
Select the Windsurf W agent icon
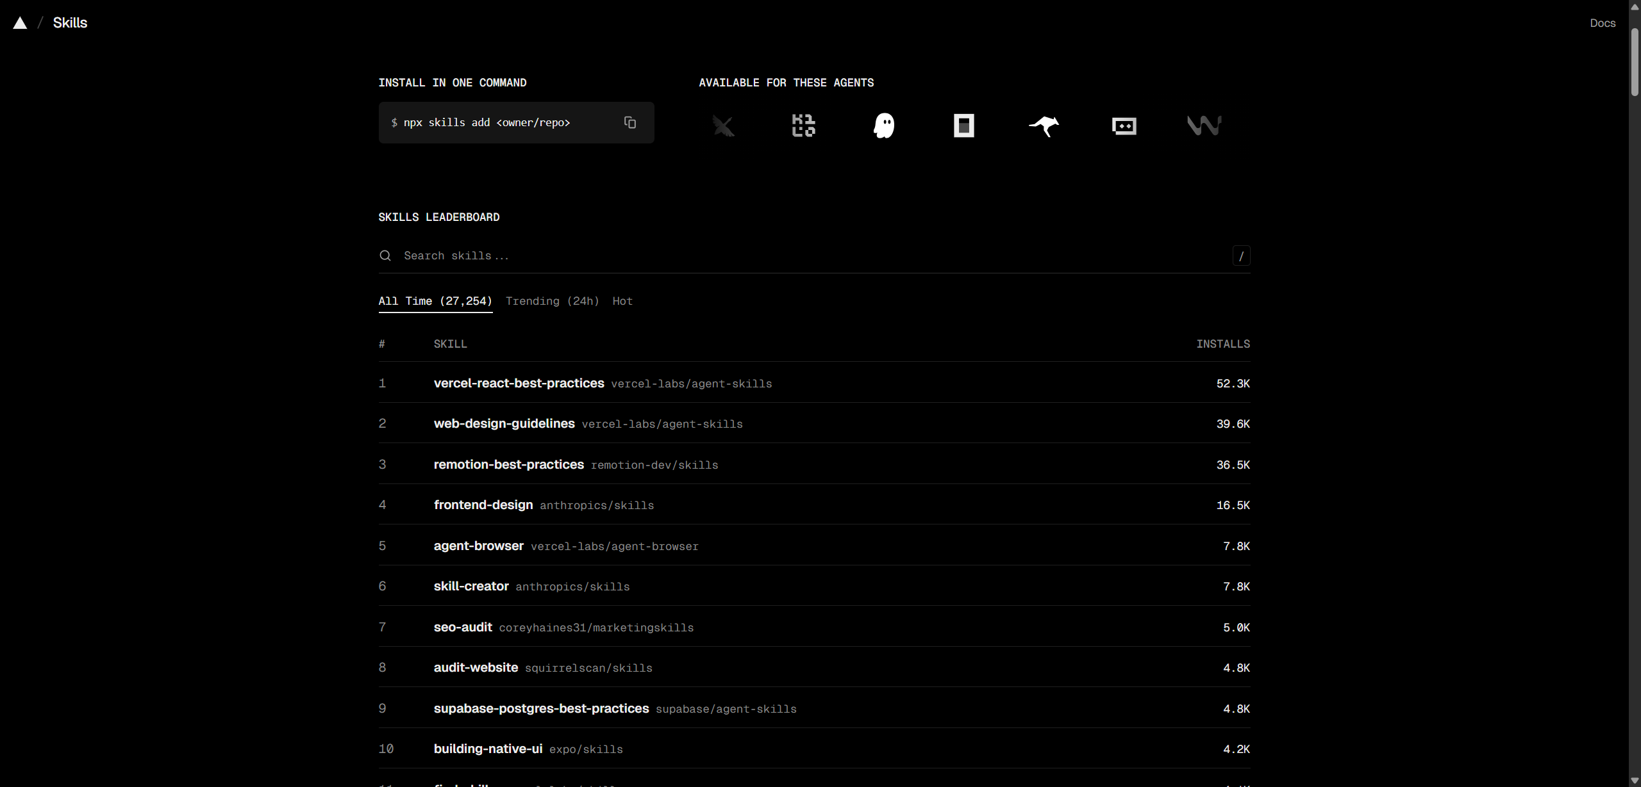(x=1204, y=126)
